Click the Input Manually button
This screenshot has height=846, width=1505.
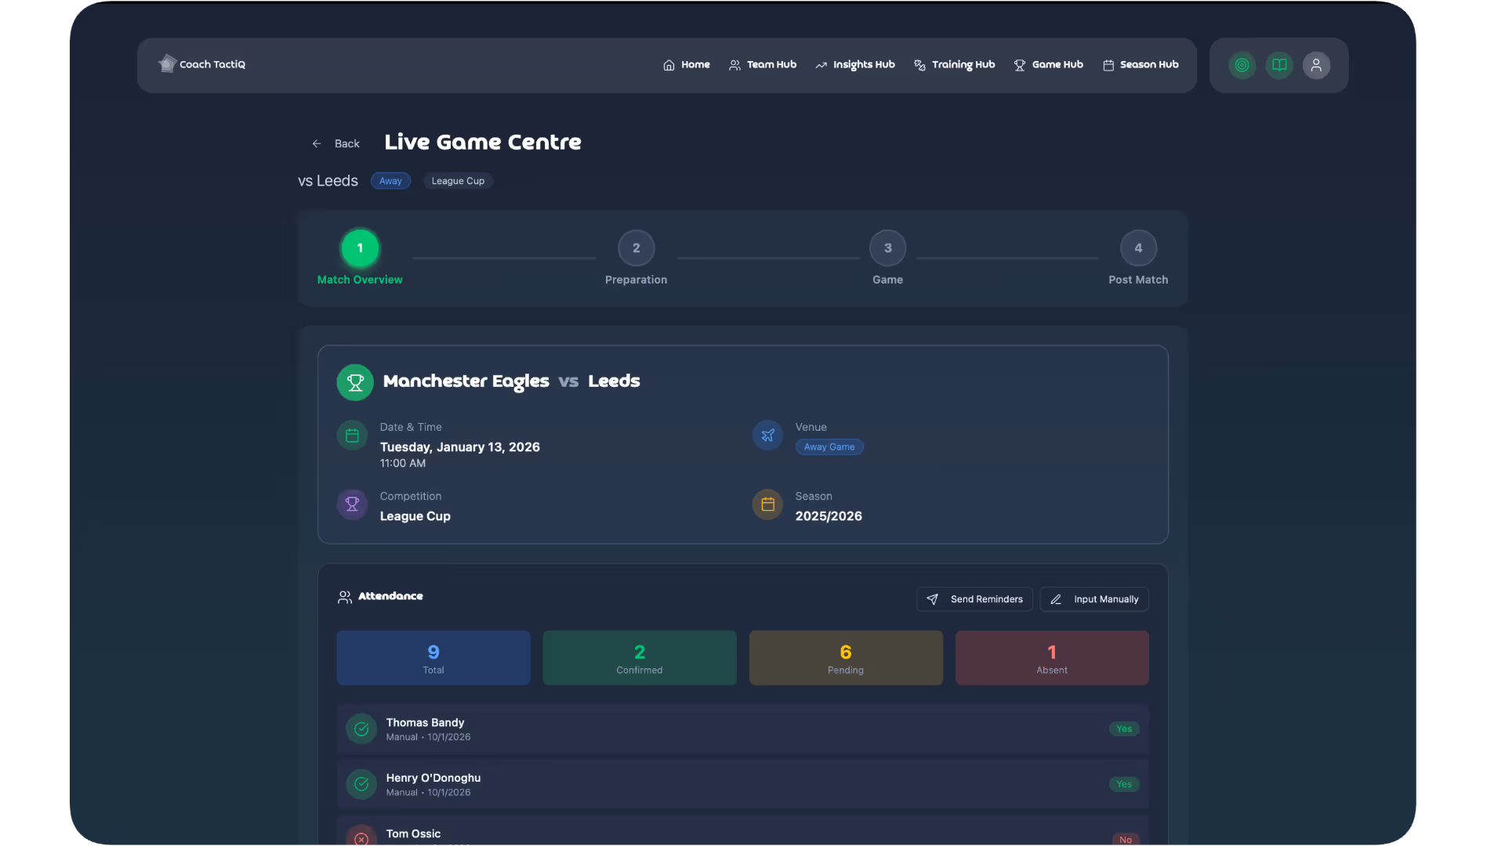[x=1094, y=599]
